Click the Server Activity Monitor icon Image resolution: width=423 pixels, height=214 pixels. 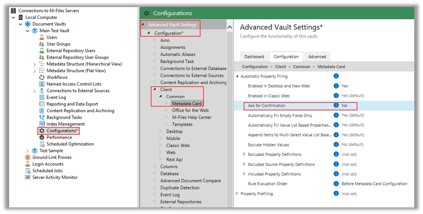coord(27,178)
